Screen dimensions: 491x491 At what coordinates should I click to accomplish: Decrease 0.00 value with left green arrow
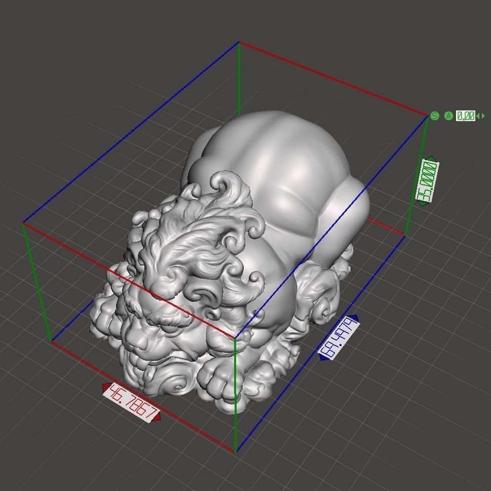(478, 116)
